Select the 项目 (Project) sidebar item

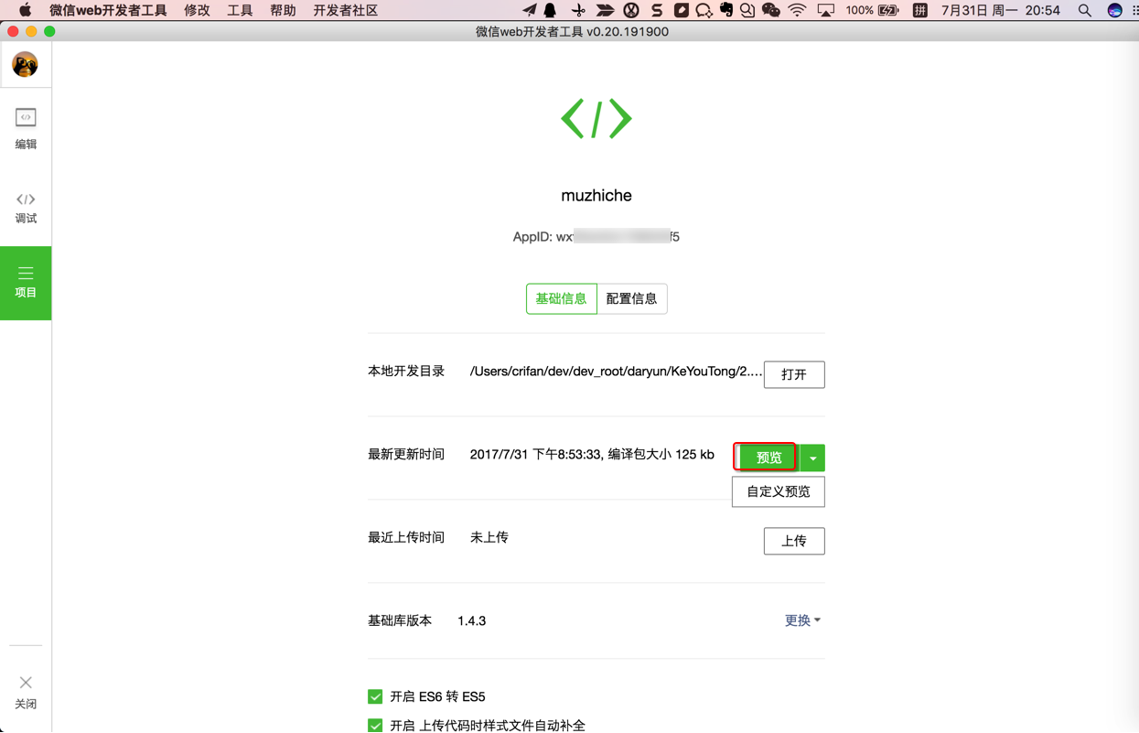26,283
